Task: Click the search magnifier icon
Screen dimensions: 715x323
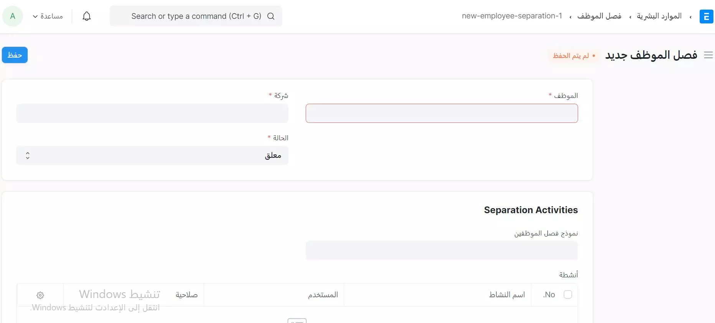Action: tap(271, 16)
